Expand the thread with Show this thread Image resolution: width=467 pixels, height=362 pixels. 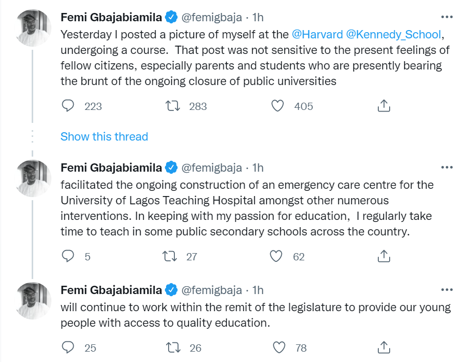click(x=104, y=136)
